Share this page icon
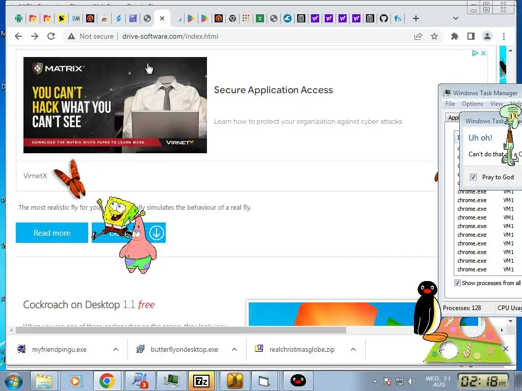522x391 pixels. [418, 36]
